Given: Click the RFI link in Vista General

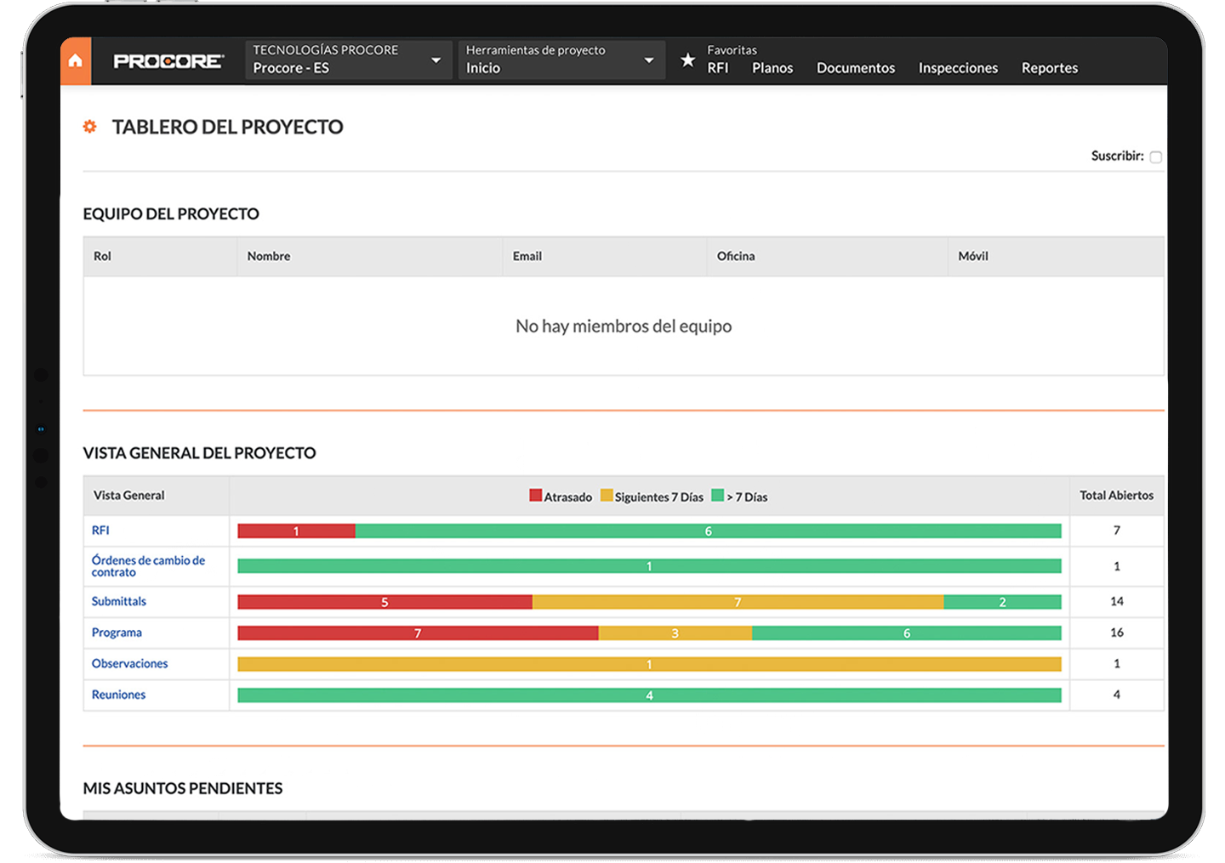Looking at the screenshot, I should [x=100, y=531].
